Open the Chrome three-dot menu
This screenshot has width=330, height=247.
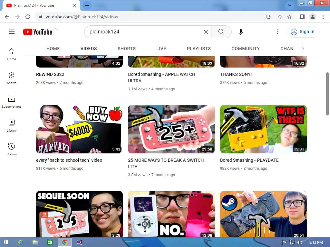coord(323,17)
